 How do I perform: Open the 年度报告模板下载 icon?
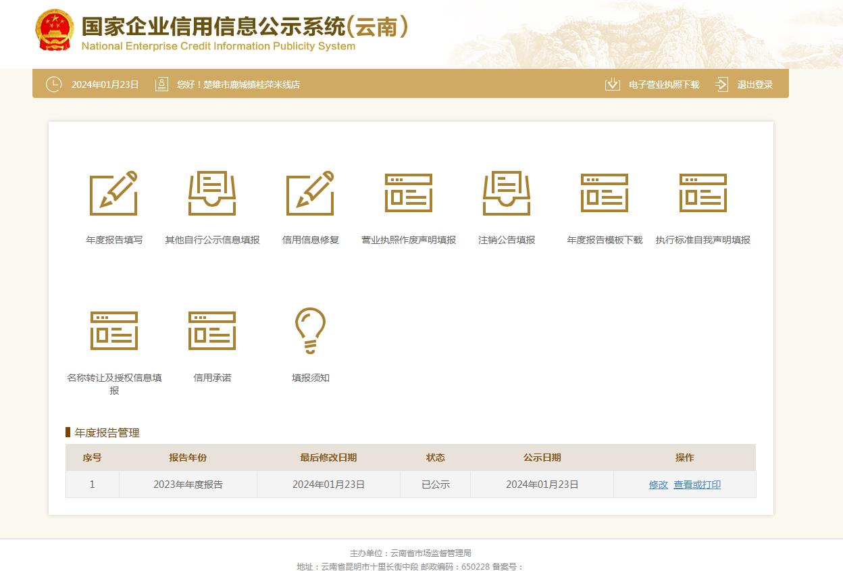pos(605,193)
